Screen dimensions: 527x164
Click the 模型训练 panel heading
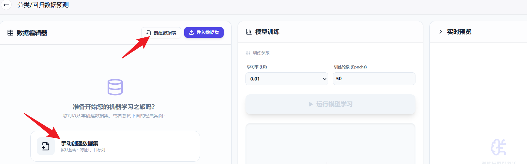tap(267, 32)
